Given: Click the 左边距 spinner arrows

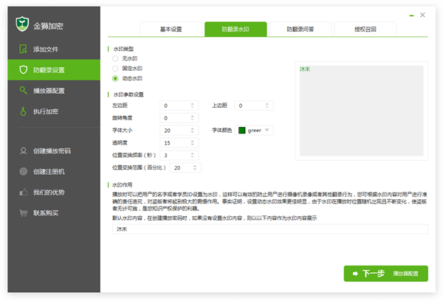Looking at the screenshot, I should pos(192,105).
